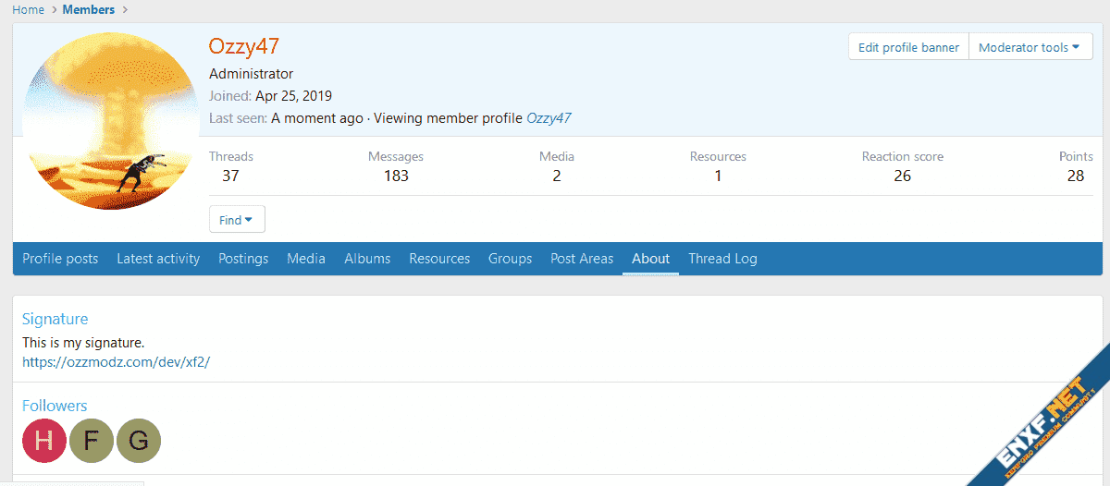View the Post Areas tab
This screenshot has width=1110, height=486.
tap(582, 259)
